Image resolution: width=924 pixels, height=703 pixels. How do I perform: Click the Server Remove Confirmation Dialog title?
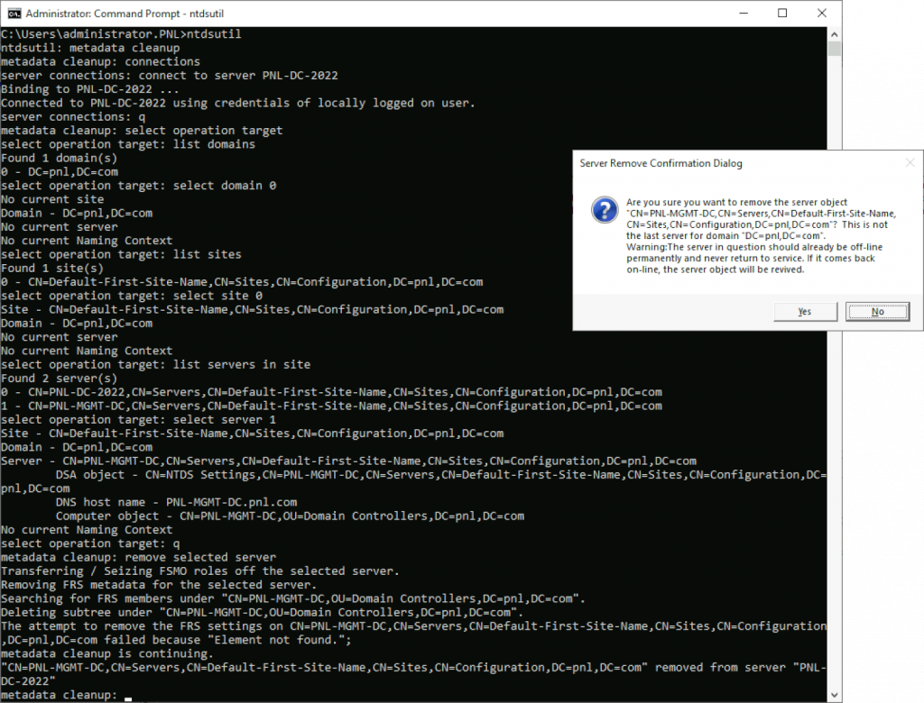pyautogui.click(x=661, y=163)
